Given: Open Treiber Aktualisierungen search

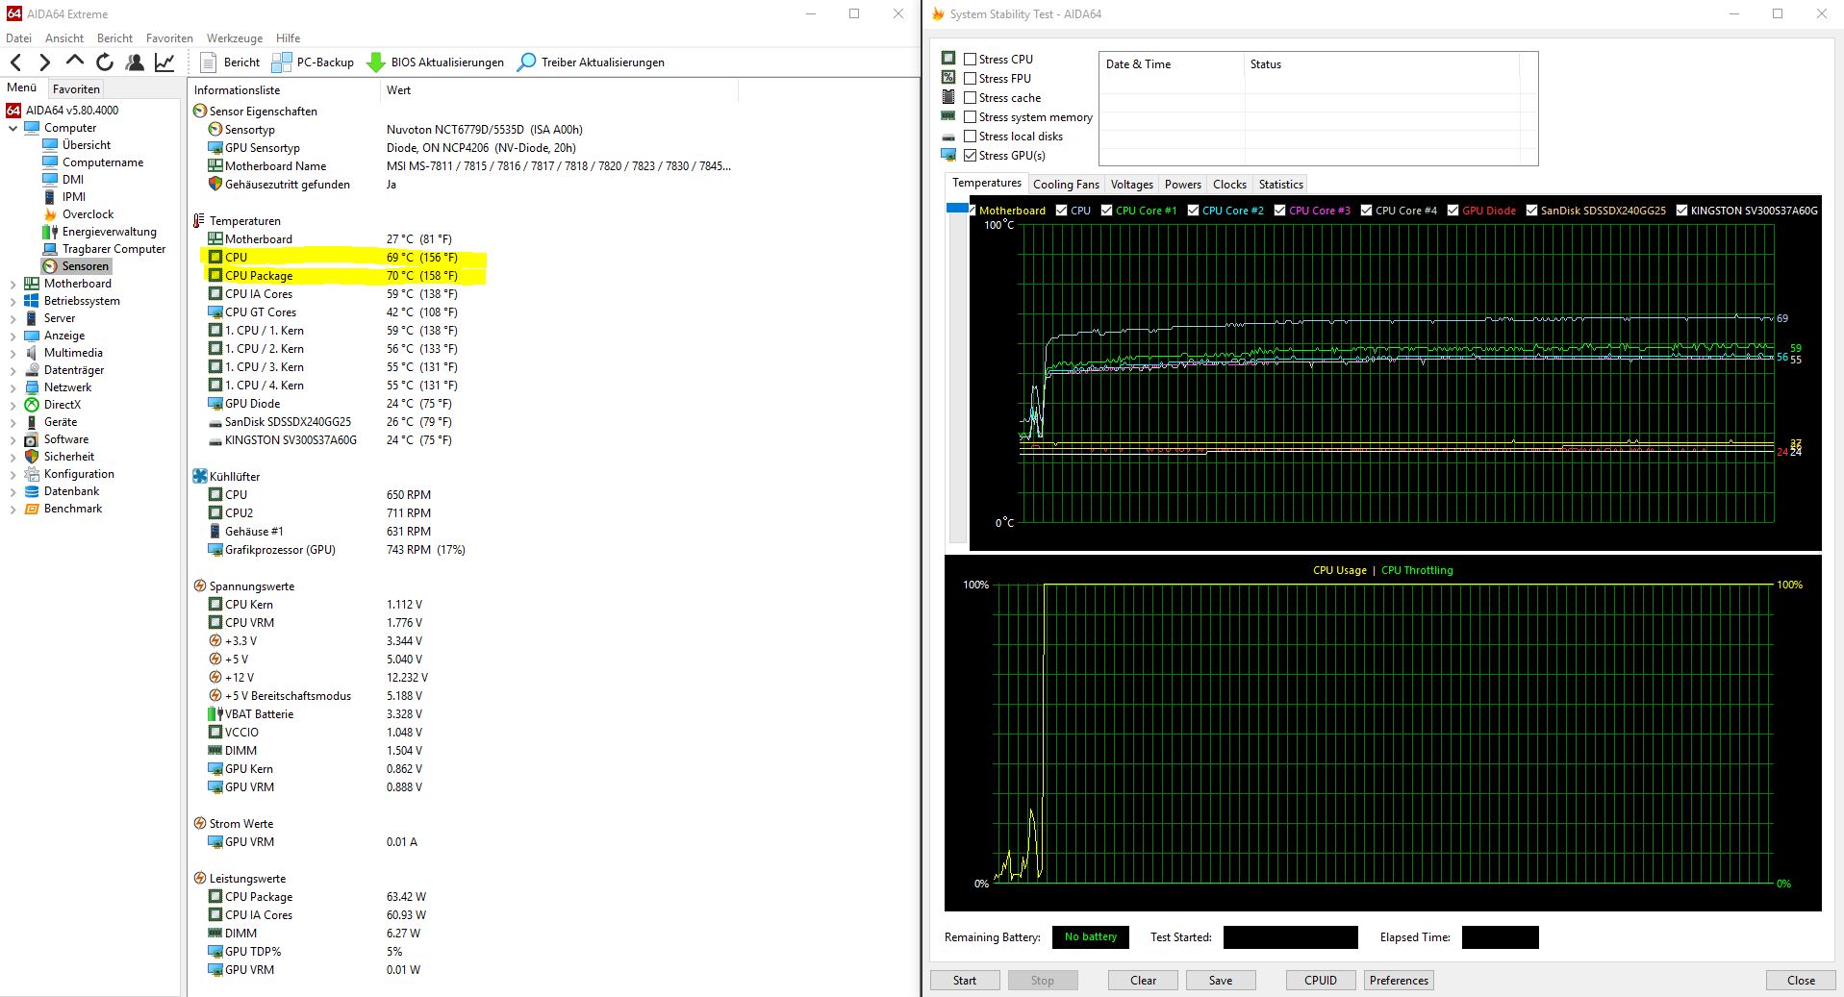Looking at the screenshot, I should [x=591, y=62].
